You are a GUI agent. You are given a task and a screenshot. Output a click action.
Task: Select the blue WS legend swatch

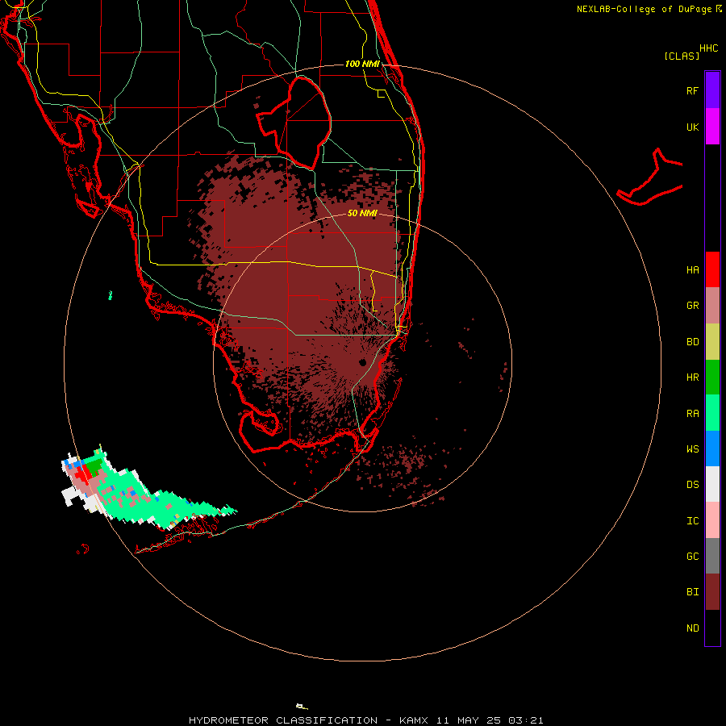(712, 449)
